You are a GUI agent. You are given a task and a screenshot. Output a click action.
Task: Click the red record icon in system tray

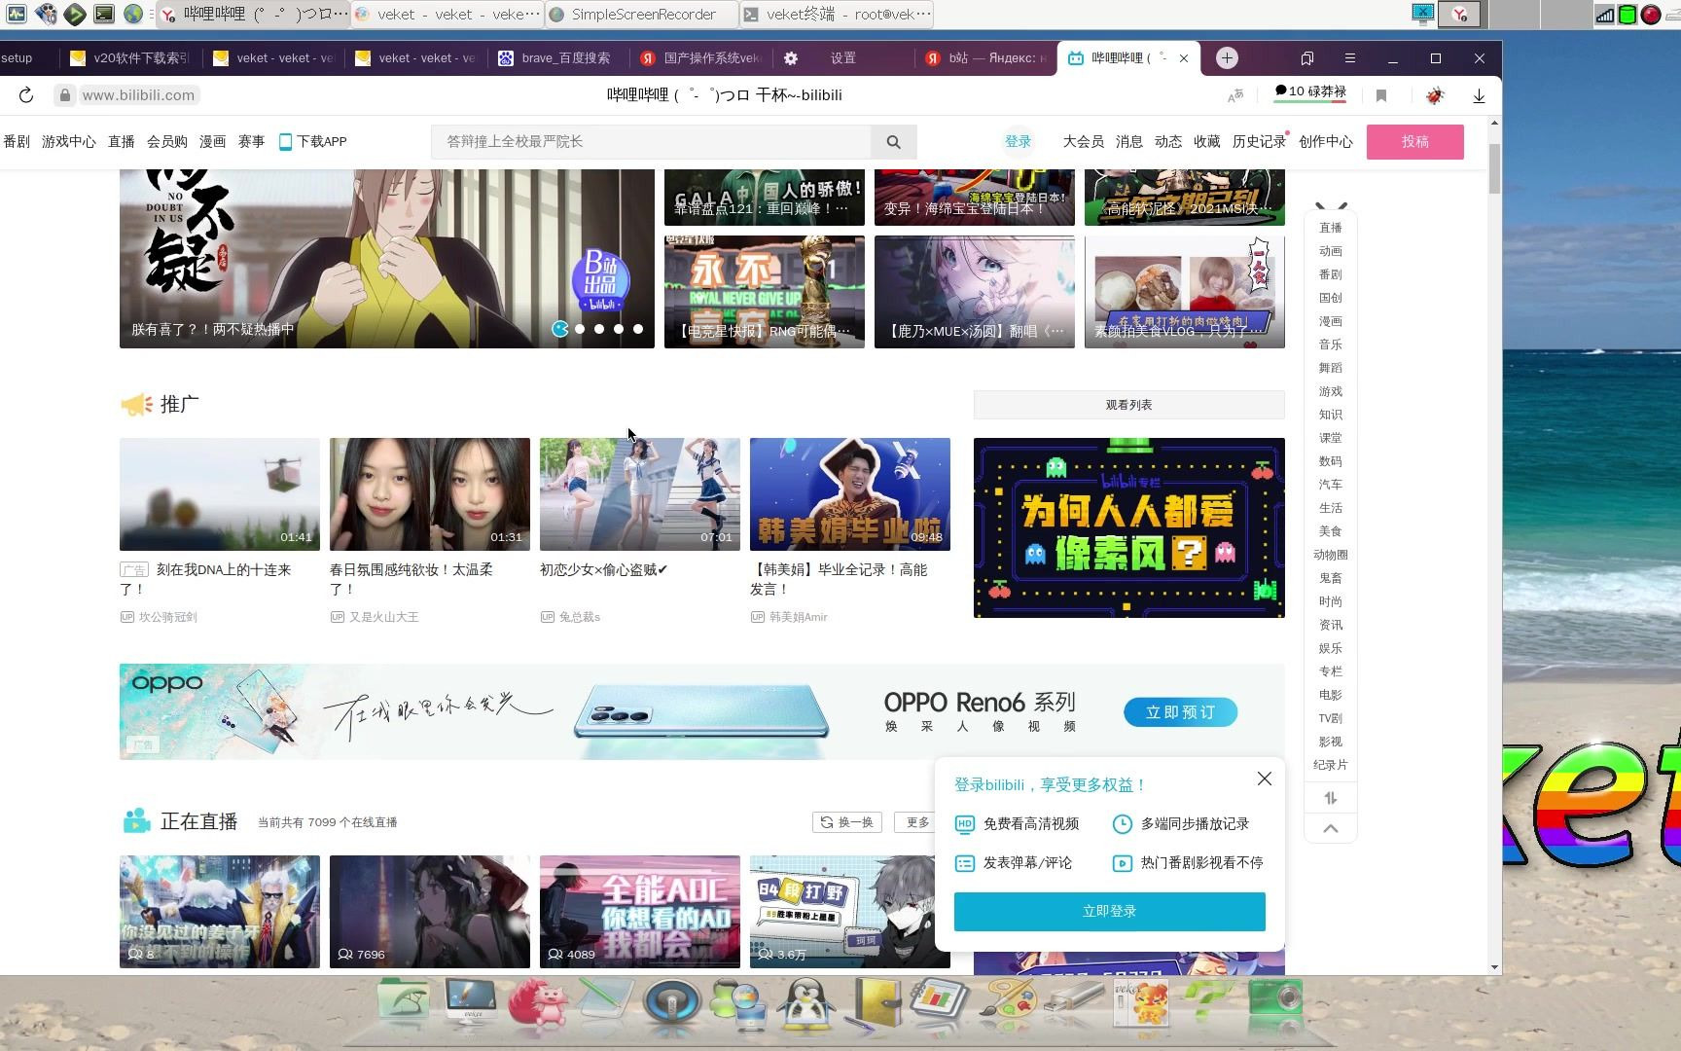tap(1651, 15)
